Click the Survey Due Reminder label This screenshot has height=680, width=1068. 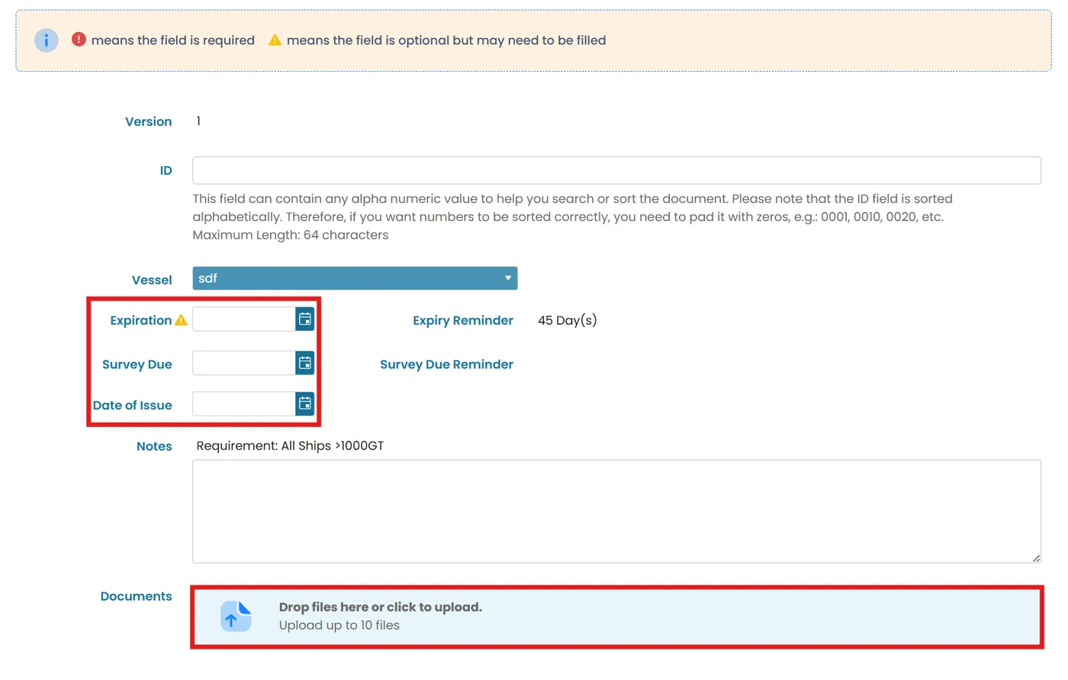tap(446, 364)
